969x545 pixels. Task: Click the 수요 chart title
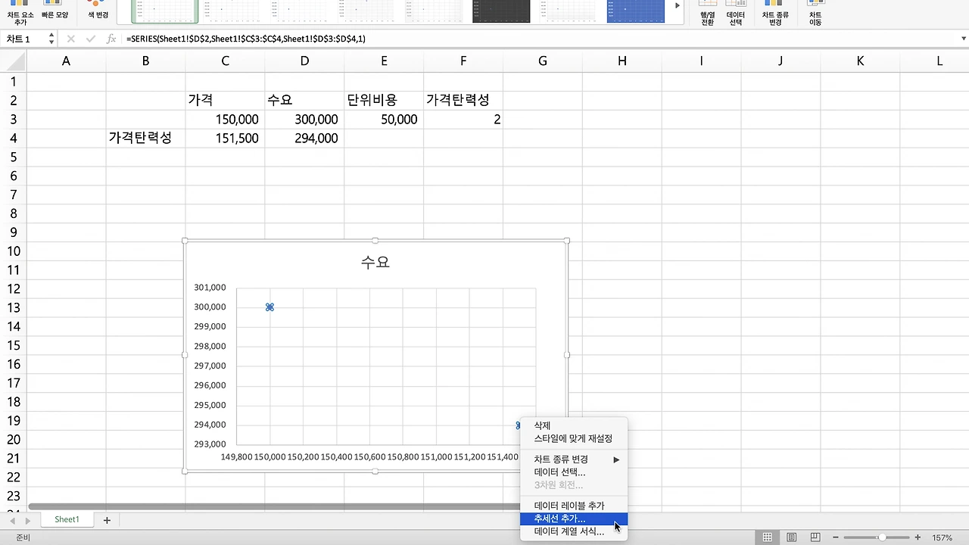pos(375,262)
